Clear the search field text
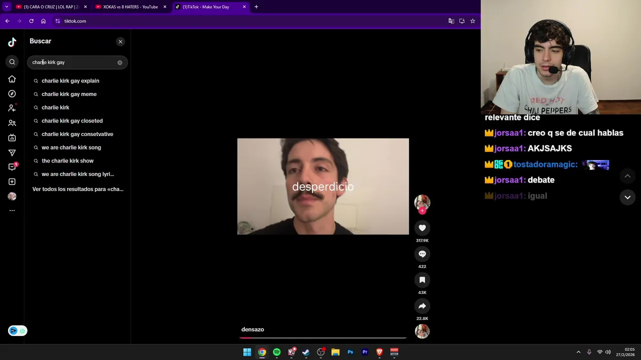The image size is (641, 360). (120, 62)
